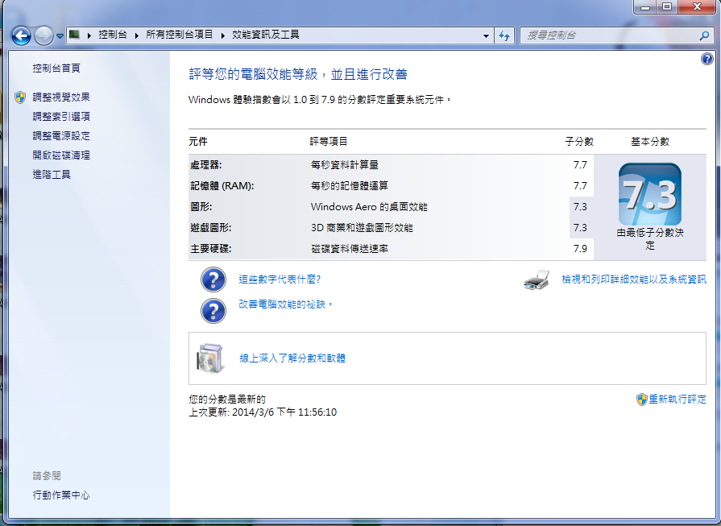Select 所有控制台項目 breadcrumb segment
The width and height of the screenshot is (721, 526).
click(180, 35)
